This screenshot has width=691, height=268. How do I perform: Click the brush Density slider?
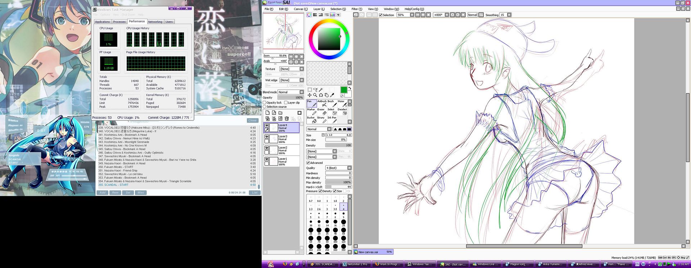338,145
